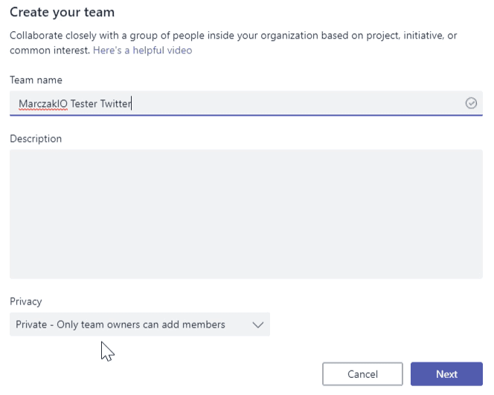Focus the Team name input field

(x=298, y=104)
